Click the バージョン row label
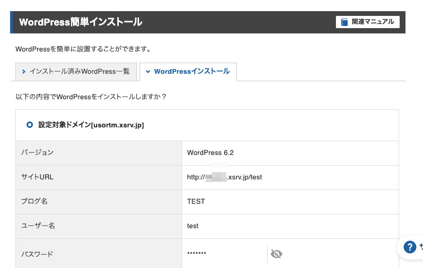This screenshot has width=423, height=268. [x=37, y=153]
